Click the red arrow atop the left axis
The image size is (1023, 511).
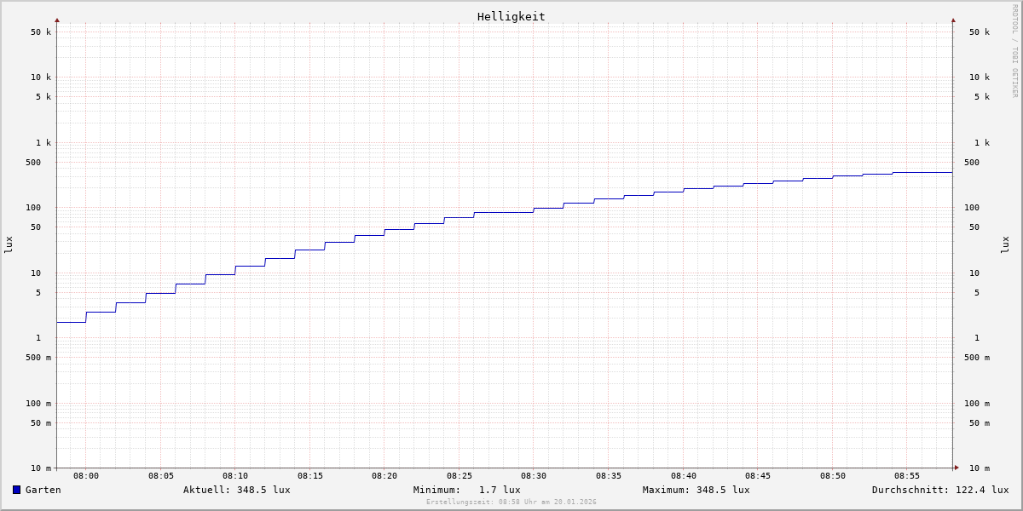point(57,20)
